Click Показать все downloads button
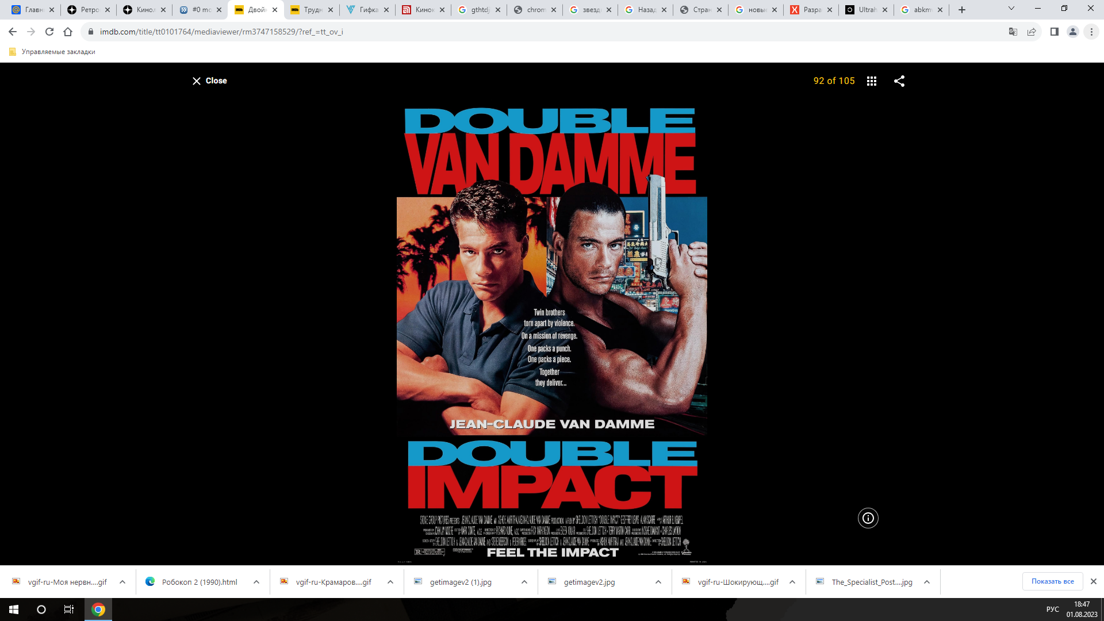The image size is (1104, 621). pos(1052,581)
